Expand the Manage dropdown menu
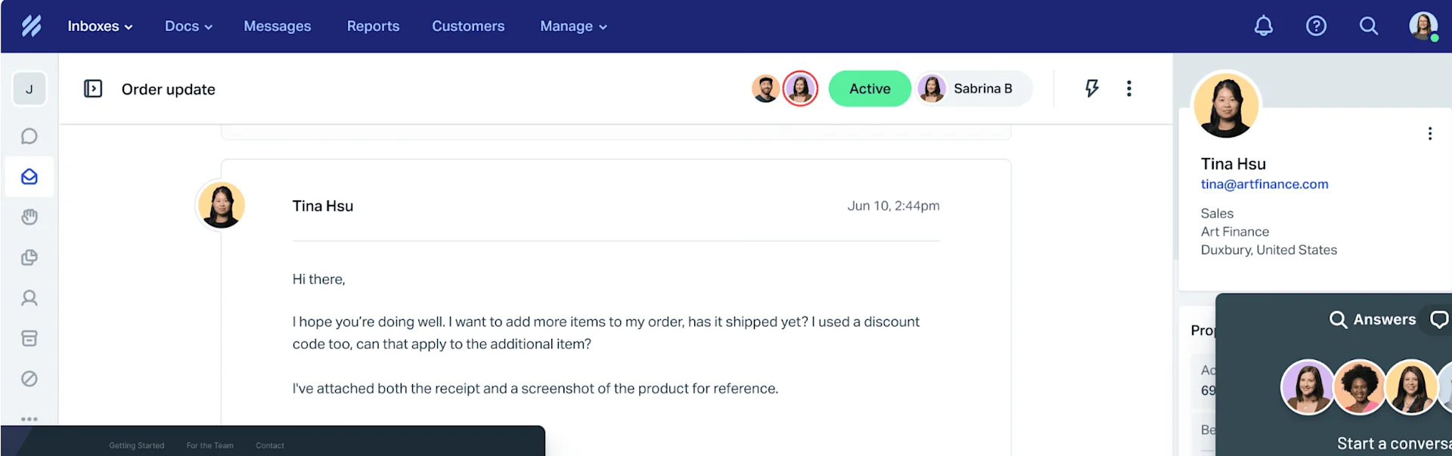1452x456 pixels. click(x=573, y=26)
